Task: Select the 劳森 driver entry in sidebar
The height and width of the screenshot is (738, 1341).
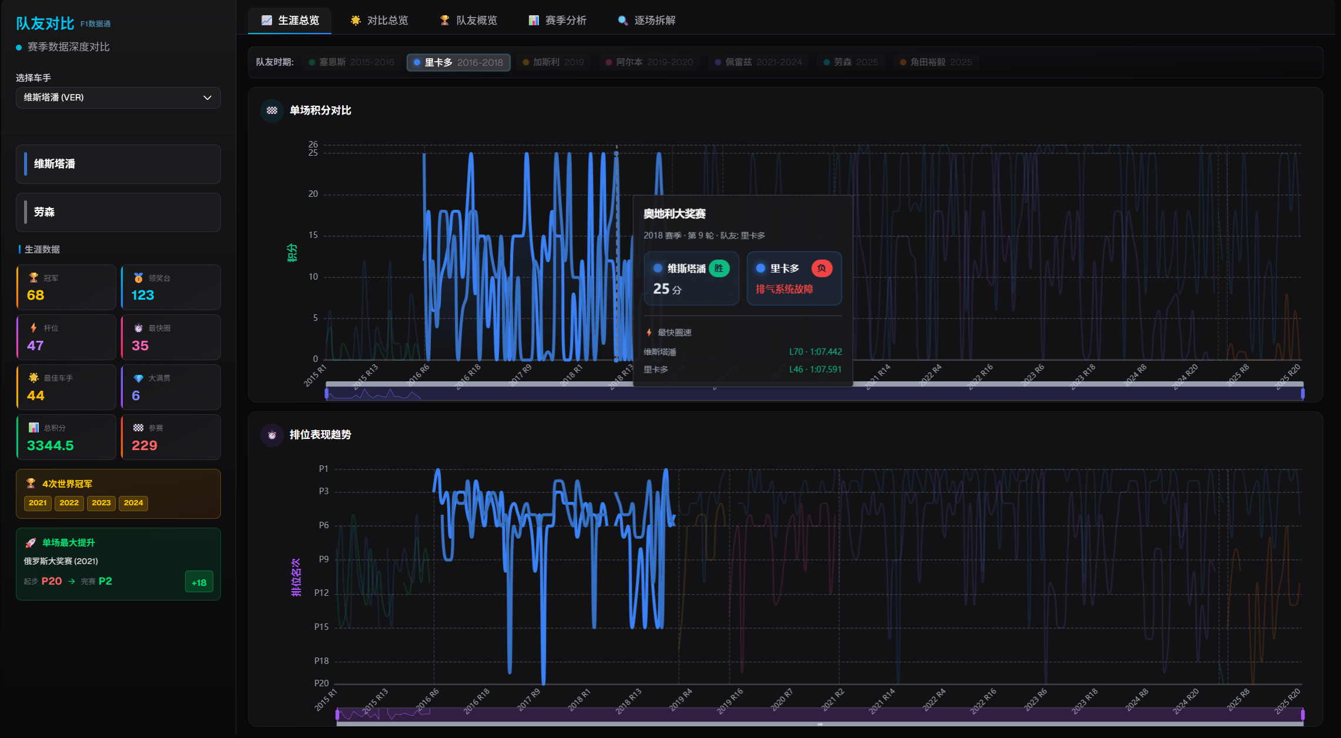Action: click(118, 212)
